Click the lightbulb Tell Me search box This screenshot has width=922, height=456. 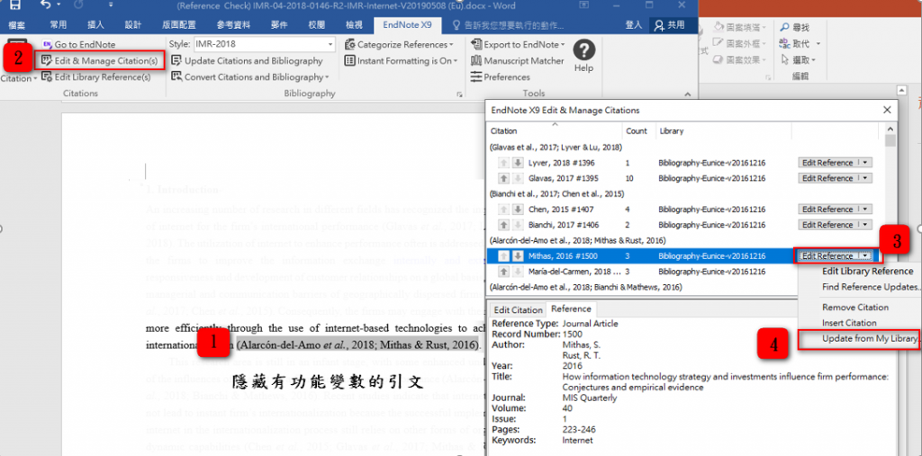point(507,25)
